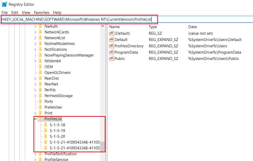Open the Help menu
The image size is (253, 161).
57,13
